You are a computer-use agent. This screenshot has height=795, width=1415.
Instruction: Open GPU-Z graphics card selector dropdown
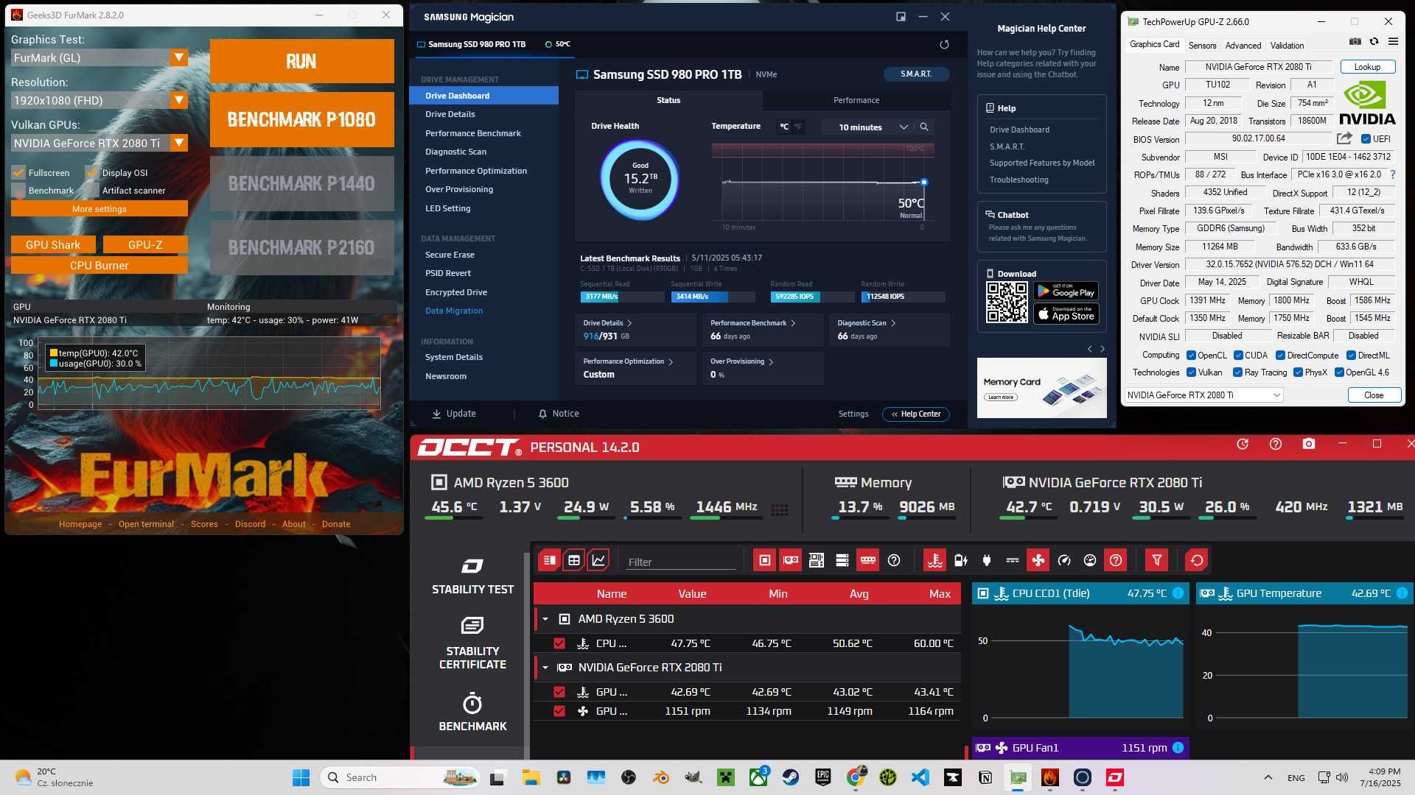pos(1204,395)
